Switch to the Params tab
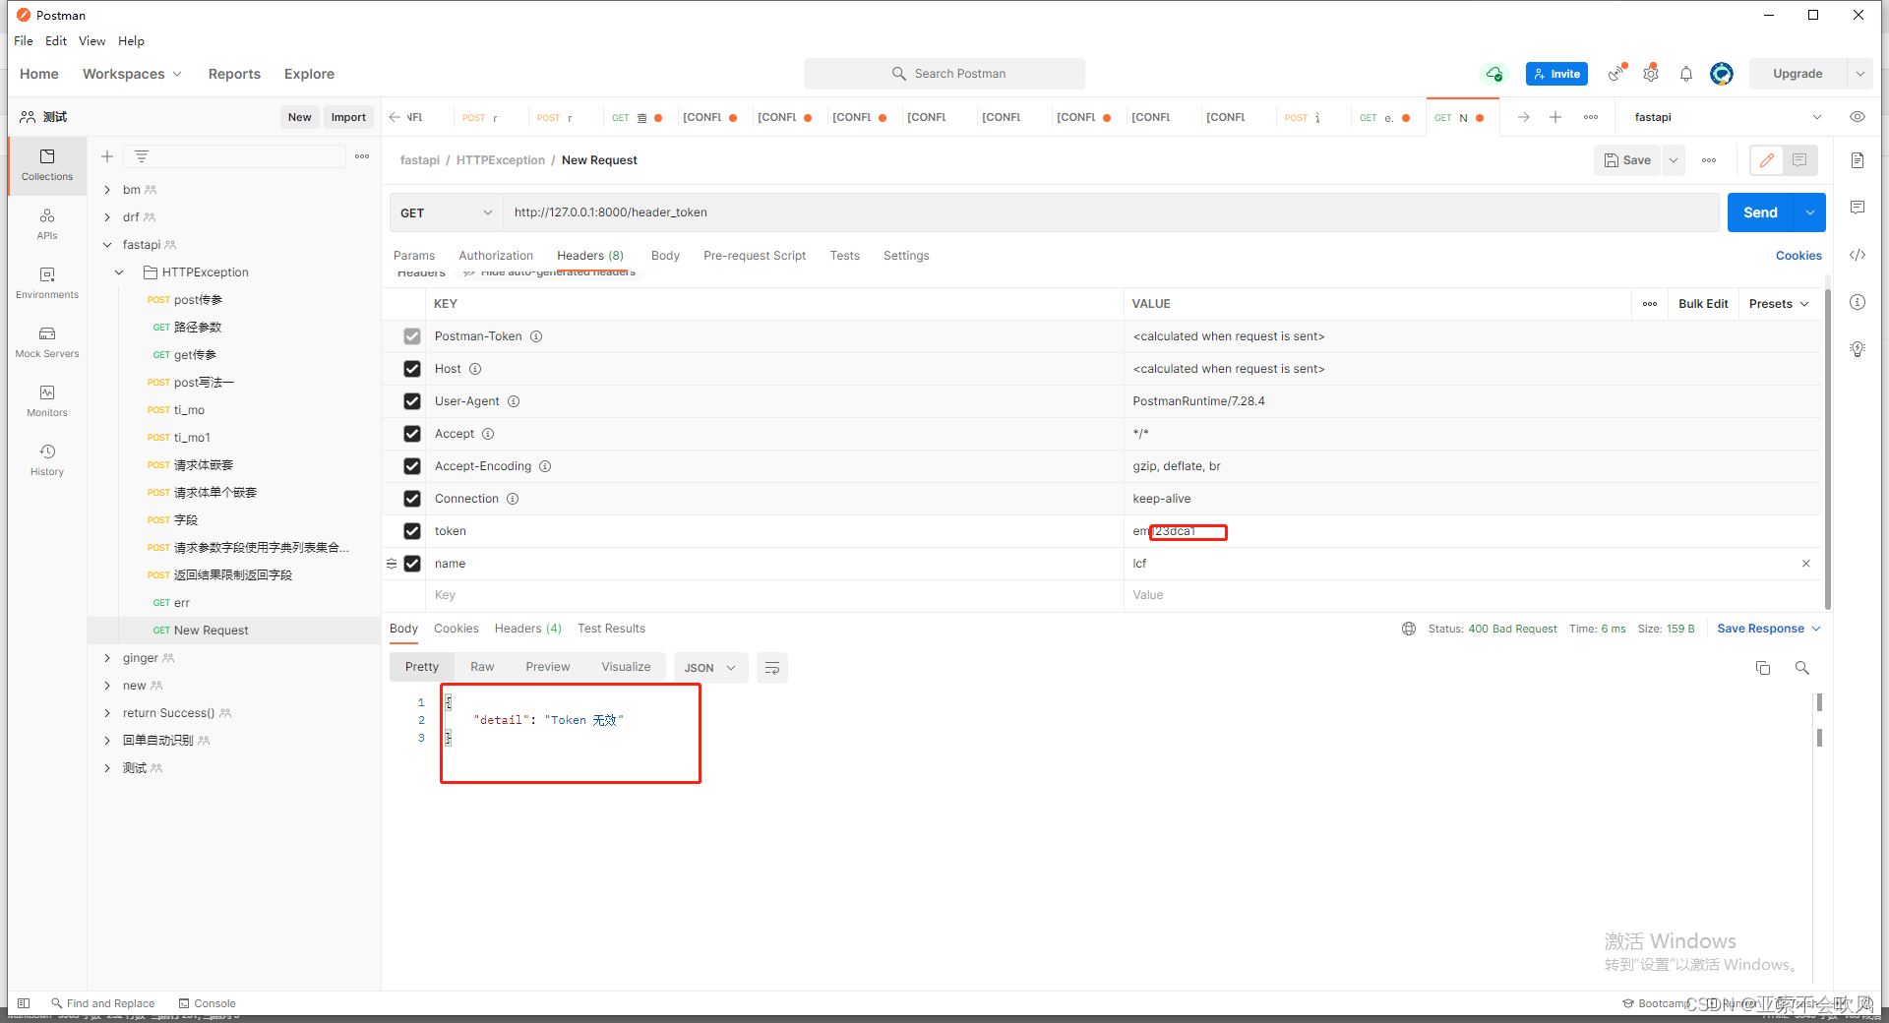1889x1023 pixels. point(413,256)
